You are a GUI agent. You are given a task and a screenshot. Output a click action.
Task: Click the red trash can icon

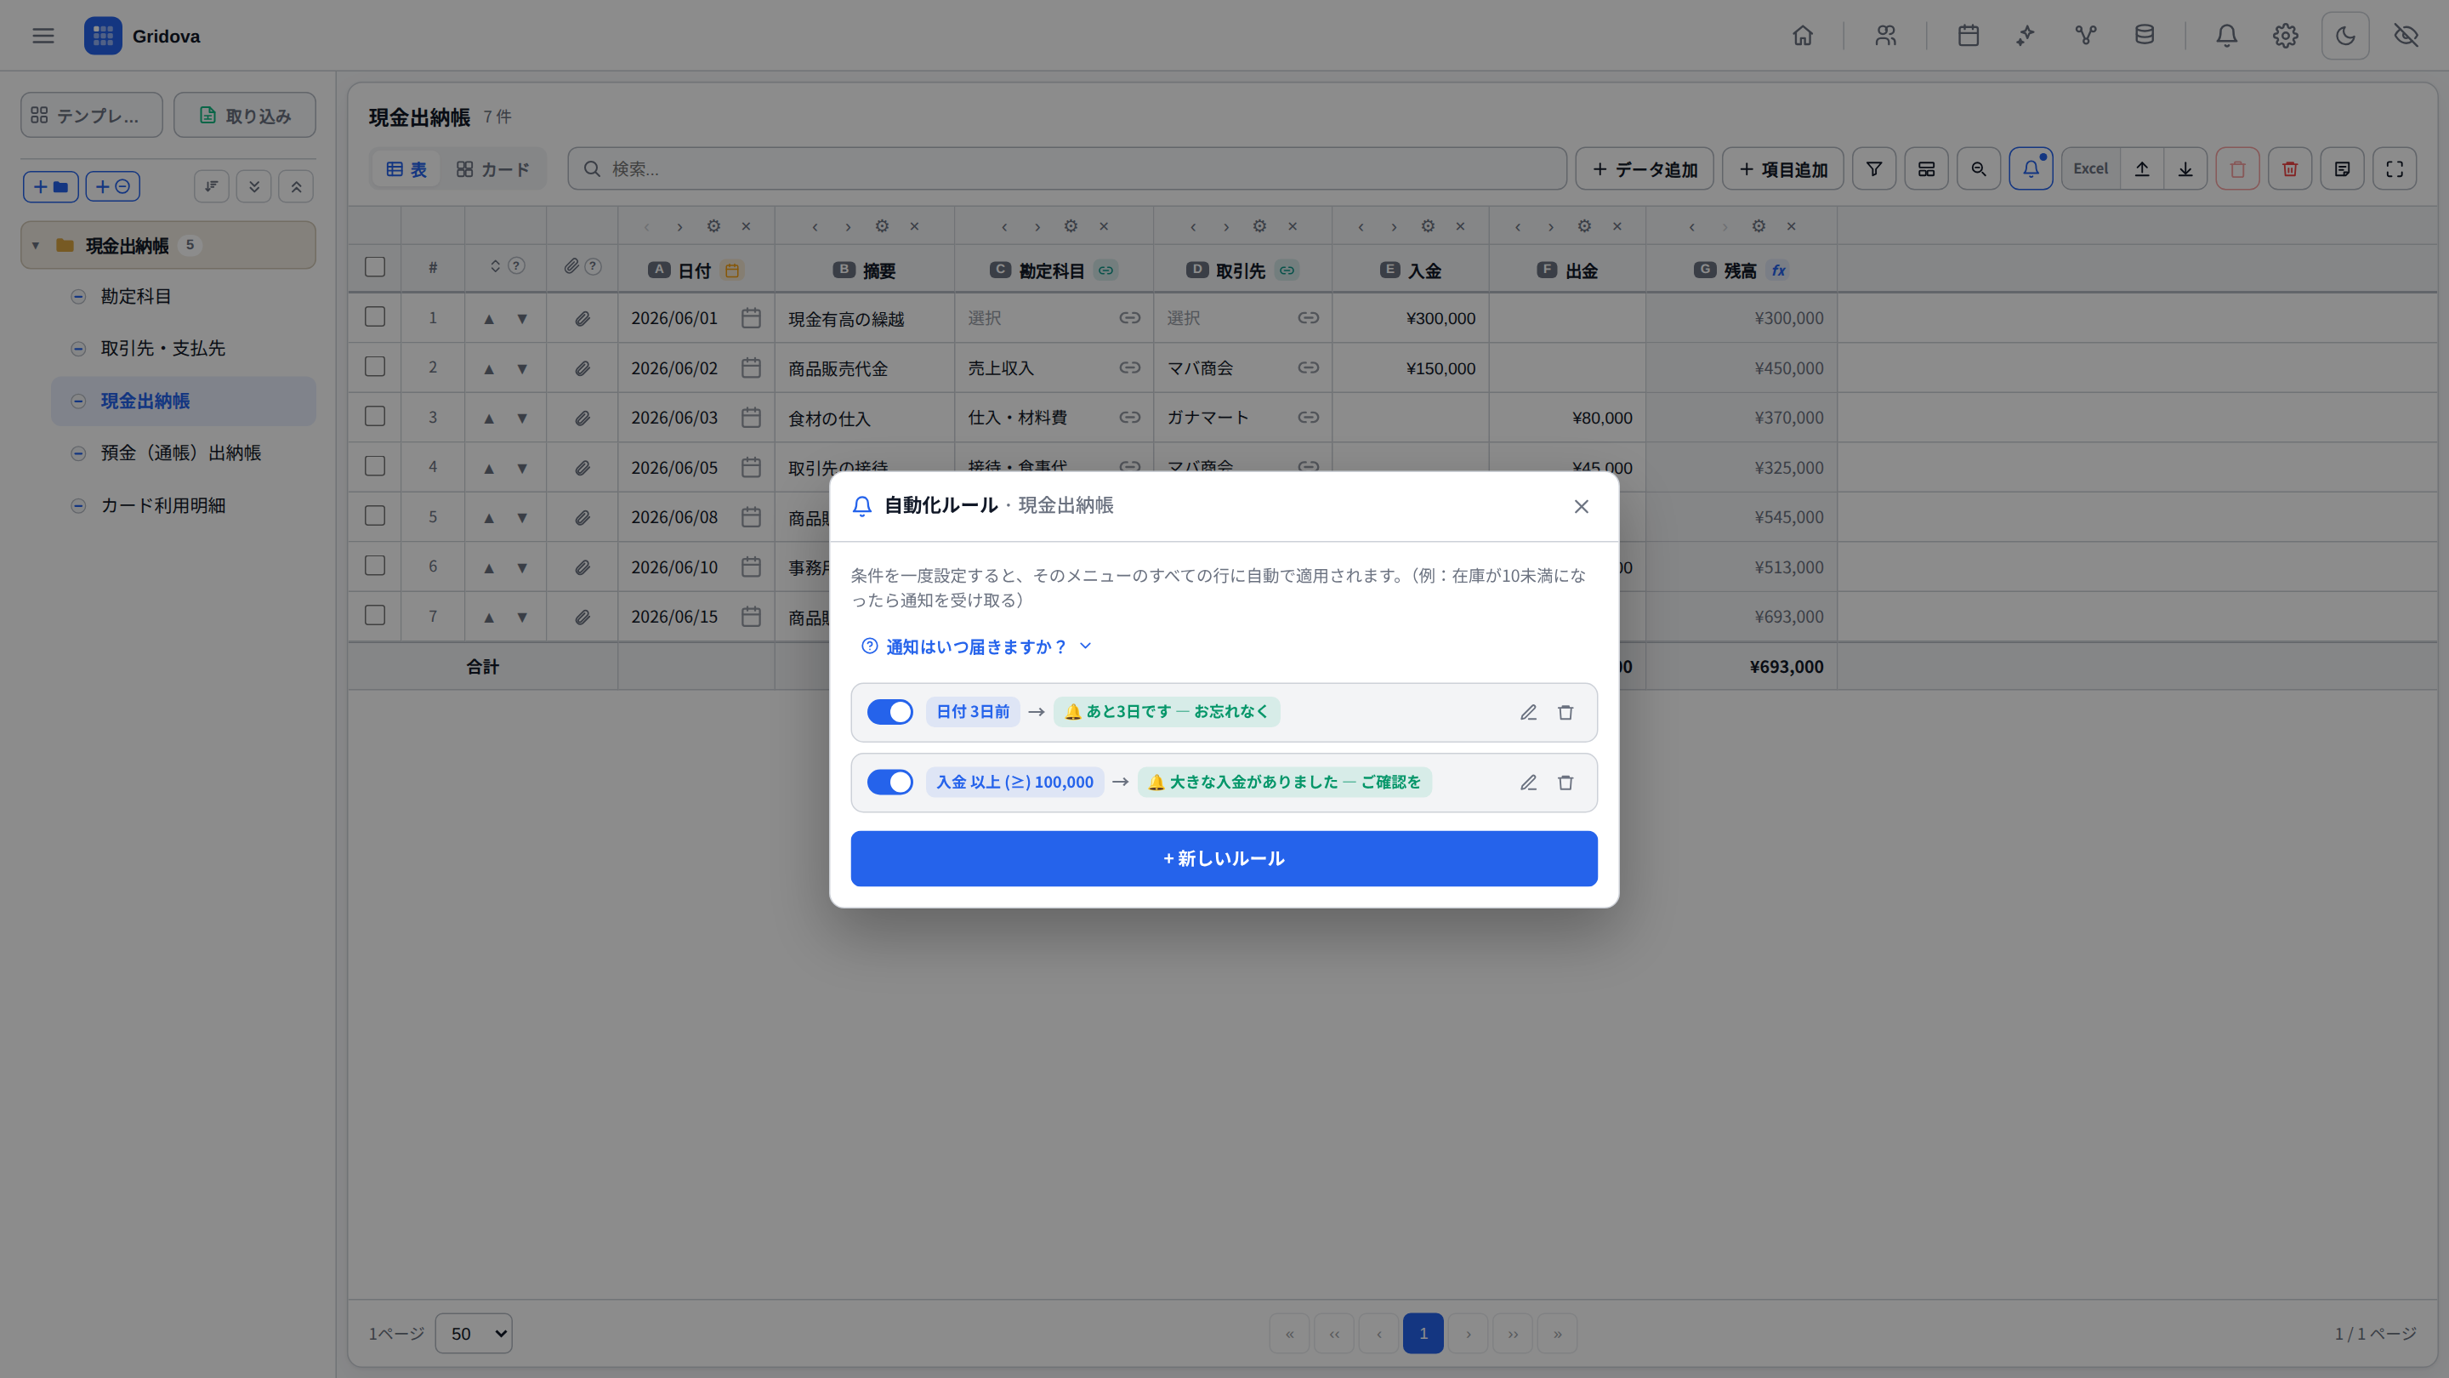[2289, 168]
